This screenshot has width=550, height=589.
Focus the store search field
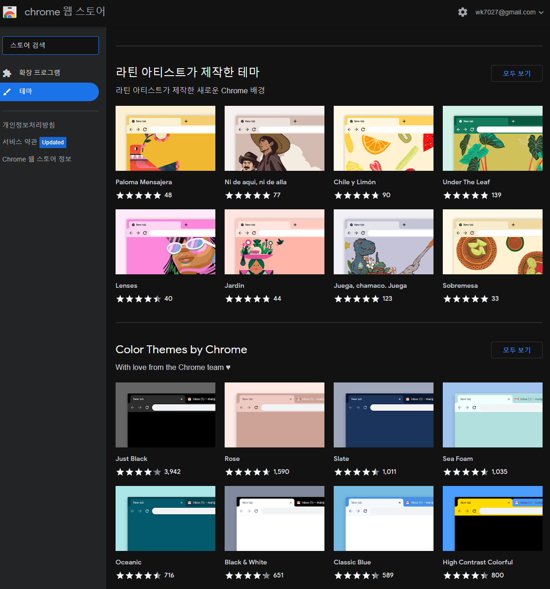51,45
